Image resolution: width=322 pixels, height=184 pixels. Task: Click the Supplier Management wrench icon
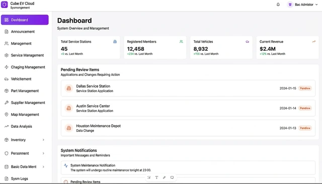[7, 103]
